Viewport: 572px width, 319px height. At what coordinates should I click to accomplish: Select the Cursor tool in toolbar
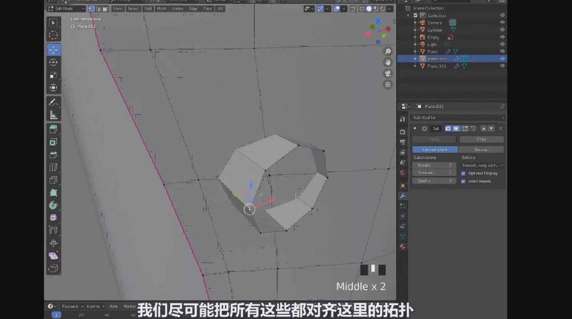53,35
